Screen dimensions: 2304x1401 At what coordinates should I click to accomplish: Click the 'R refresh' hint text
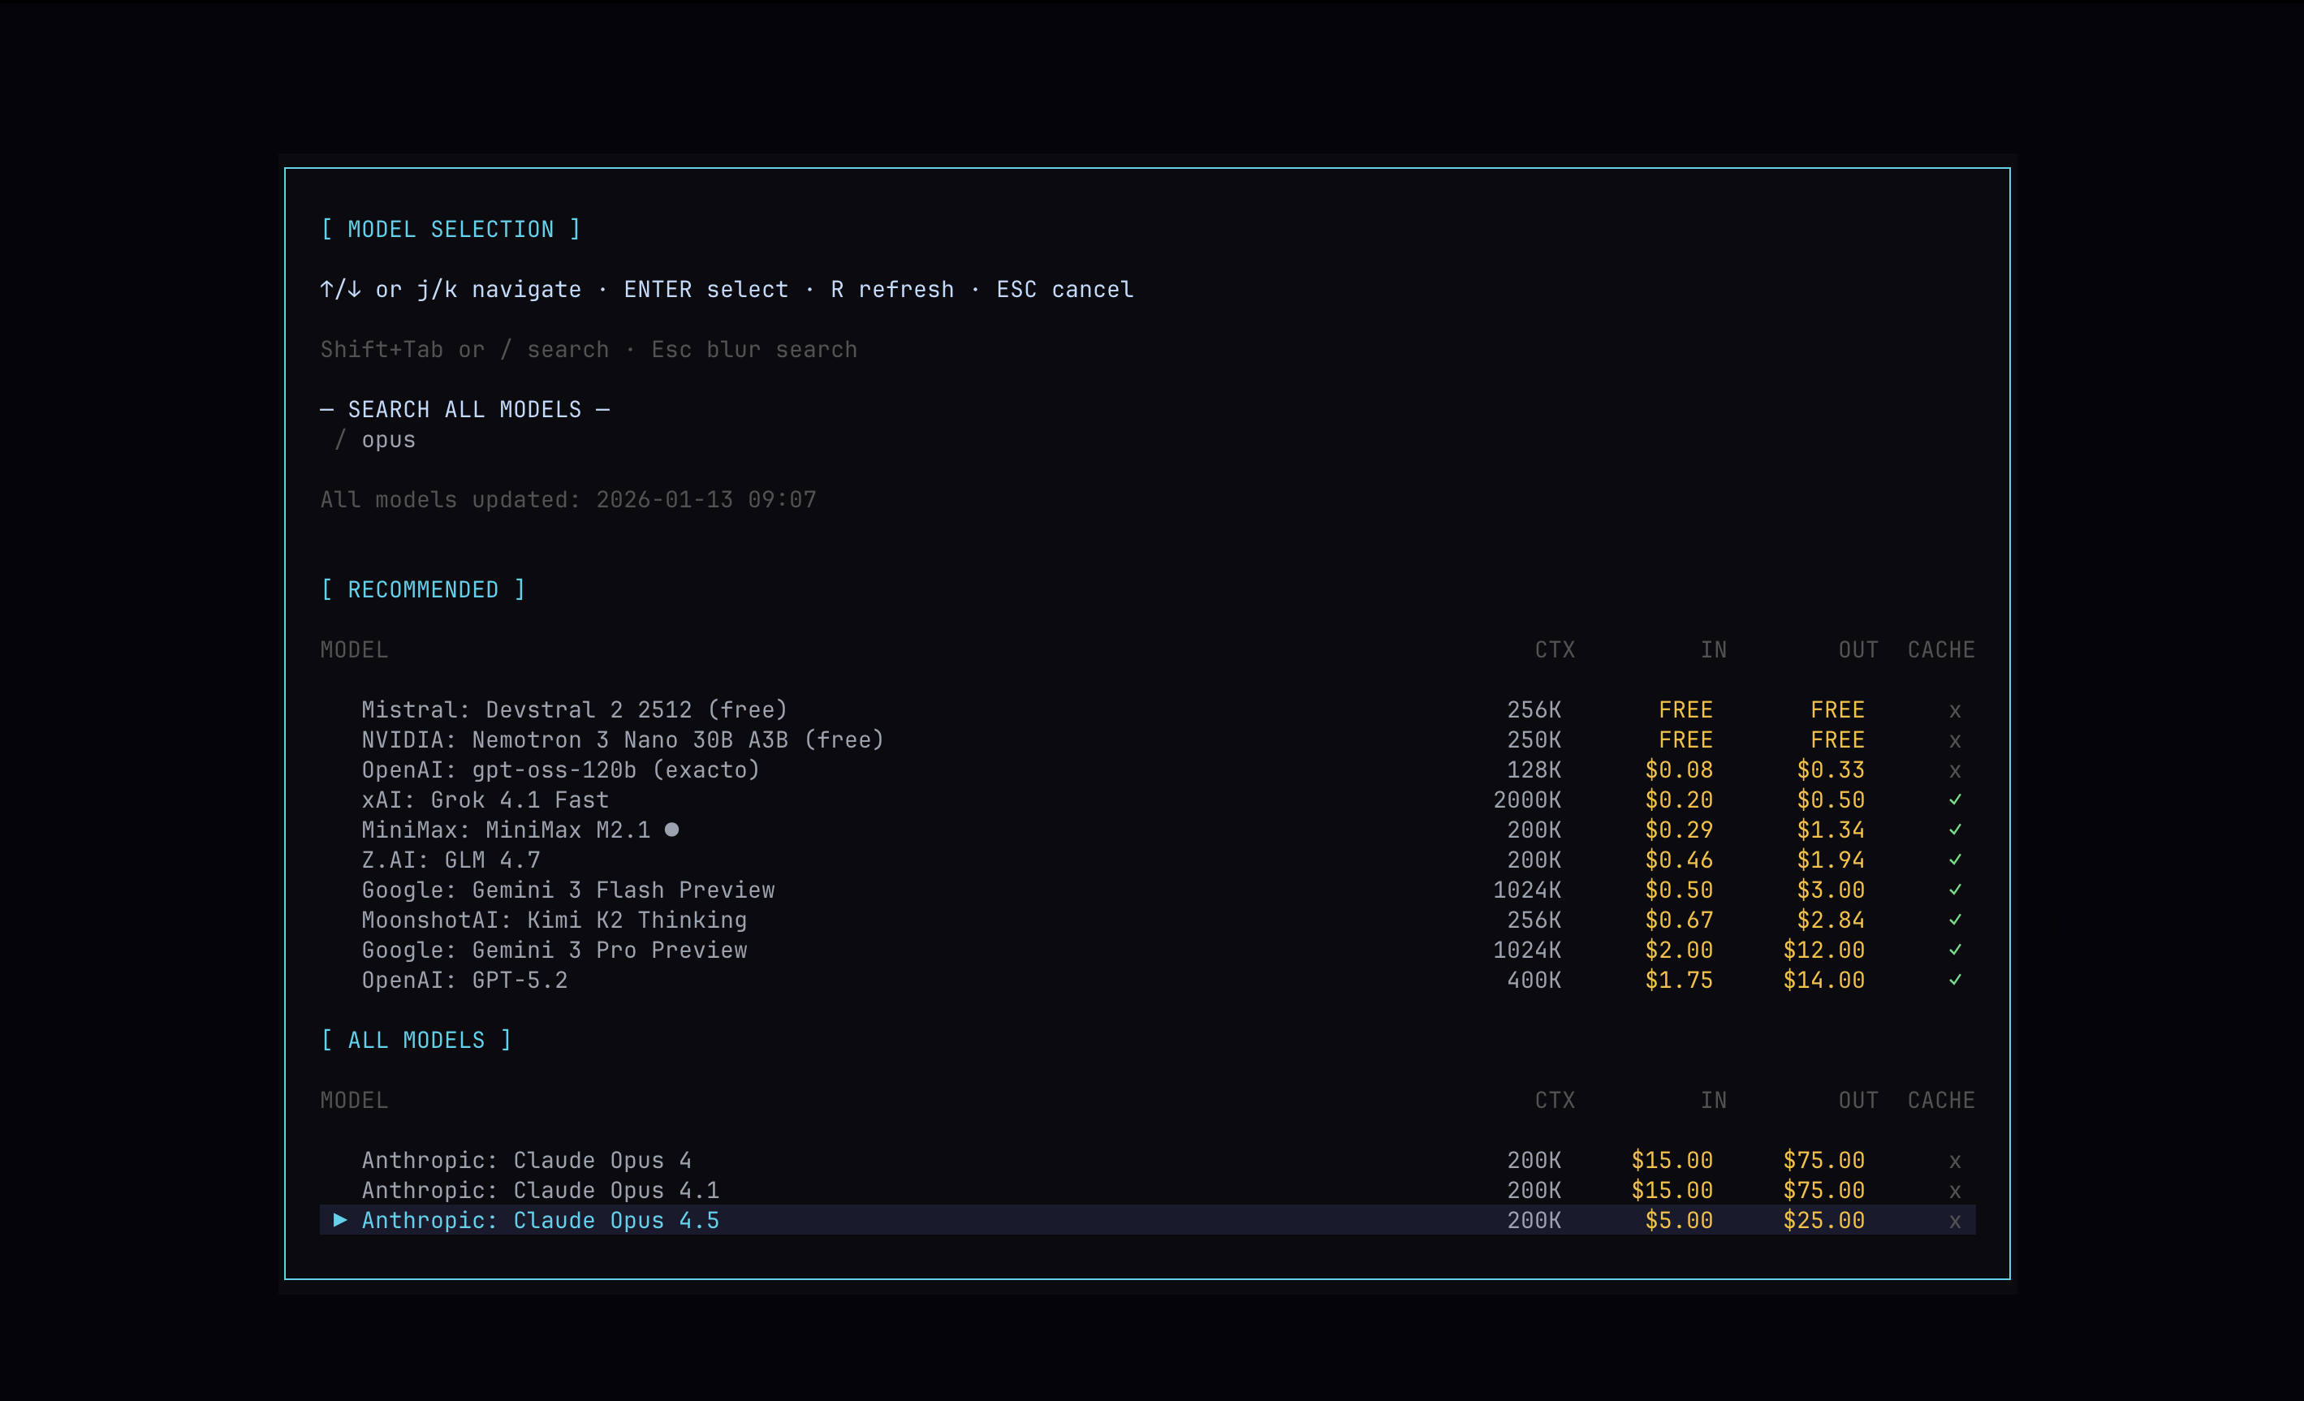point(892,290)
